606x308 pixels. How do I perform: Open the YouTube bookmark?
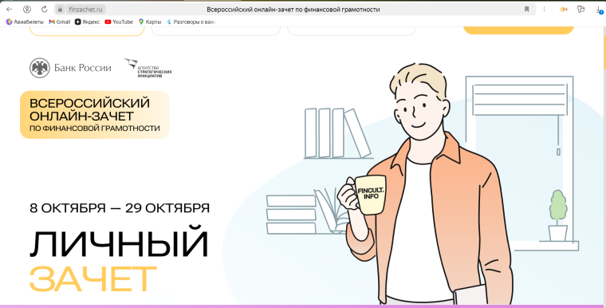pos(119,22)
